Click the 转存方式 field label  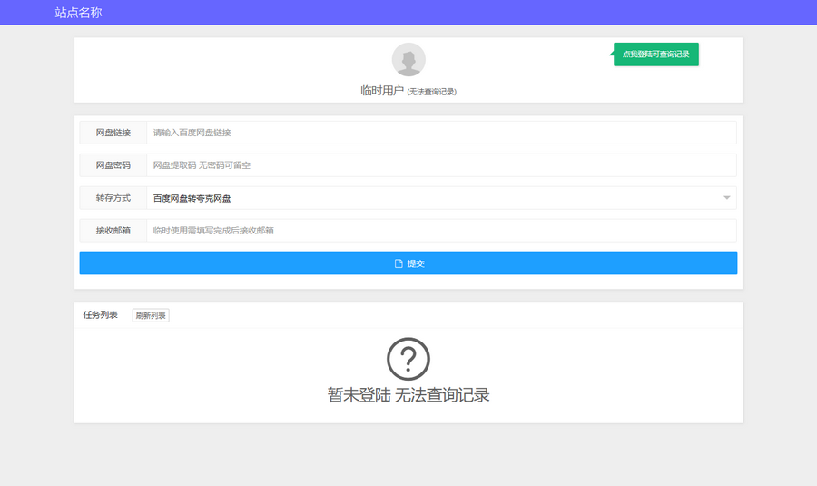tap(113, 198)
